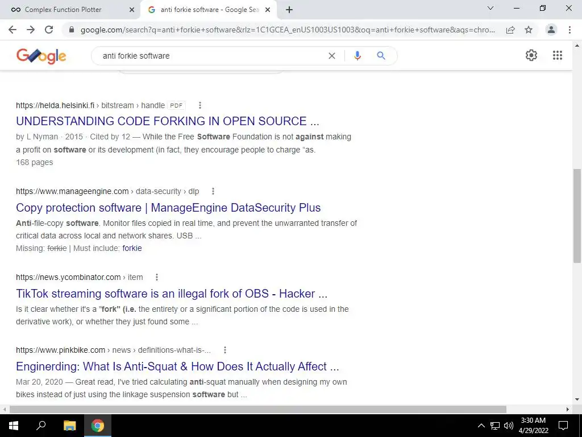The height and width of the screenshot is (437, 582).
Task: Open File Explorer from taskbar
Action: (69, 426)
